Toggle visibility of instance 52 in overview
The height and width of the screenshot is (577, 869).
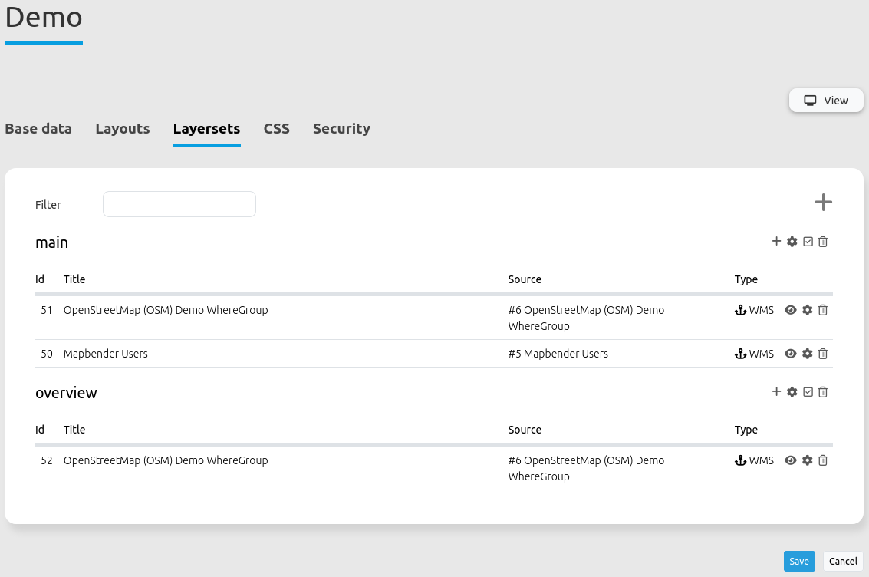coord(791,460)
